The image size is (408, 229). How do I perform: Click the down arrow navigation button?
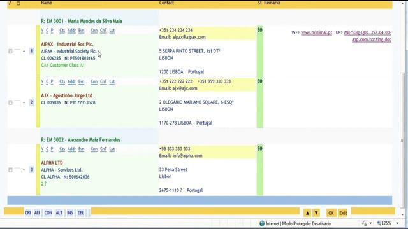316,213
